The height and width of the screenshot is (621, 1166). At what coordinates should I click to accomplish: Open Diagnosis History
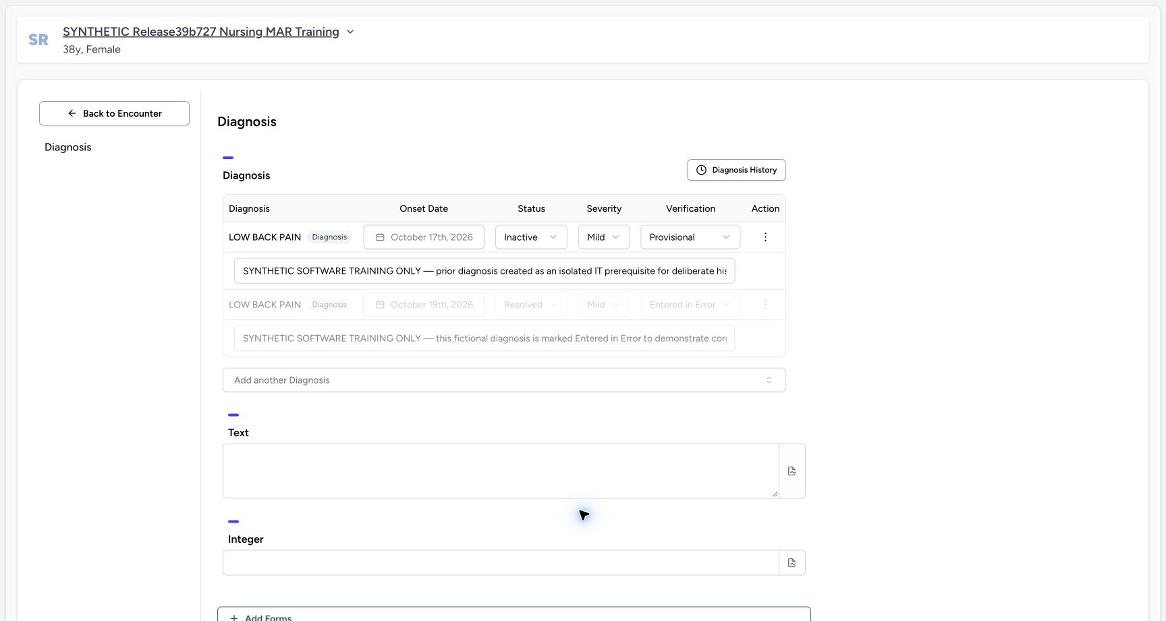point(736,170)
